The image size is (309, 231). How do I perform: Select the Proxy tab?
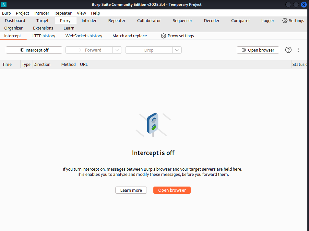65,21
